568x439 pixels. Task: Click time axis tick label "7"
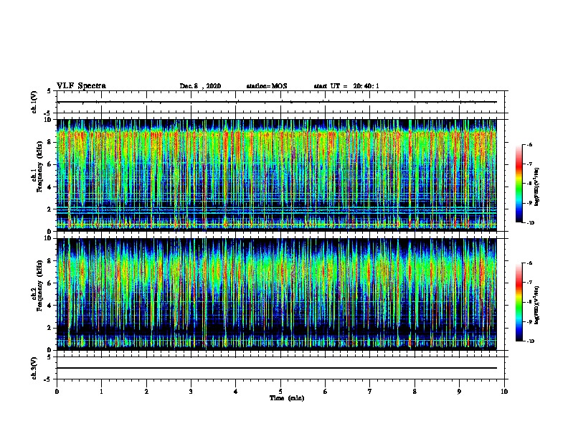tap(370, 392)
